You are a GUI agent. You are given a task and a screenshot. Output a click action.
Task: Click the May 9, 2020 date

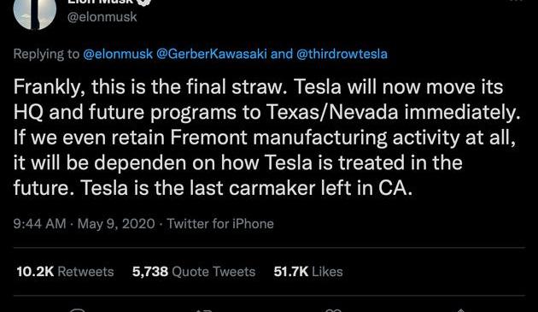116,224
